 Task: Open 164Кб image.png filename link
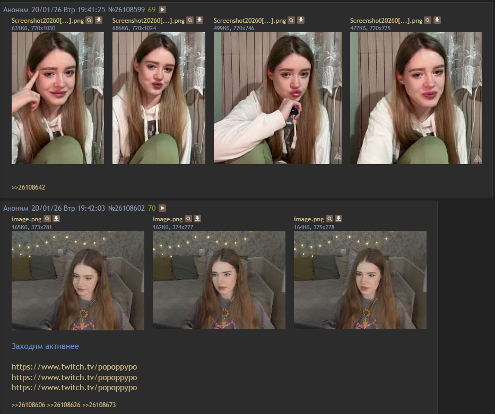[x=309, y=219]
